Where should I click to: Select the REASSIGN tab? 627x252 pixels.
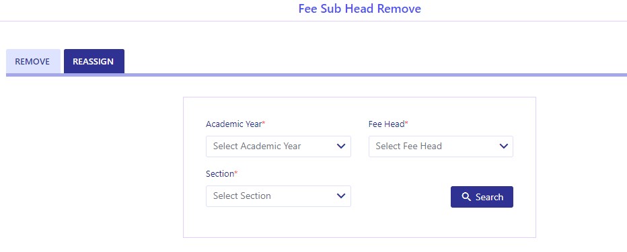pyautogui.click(x=94, y=62)
